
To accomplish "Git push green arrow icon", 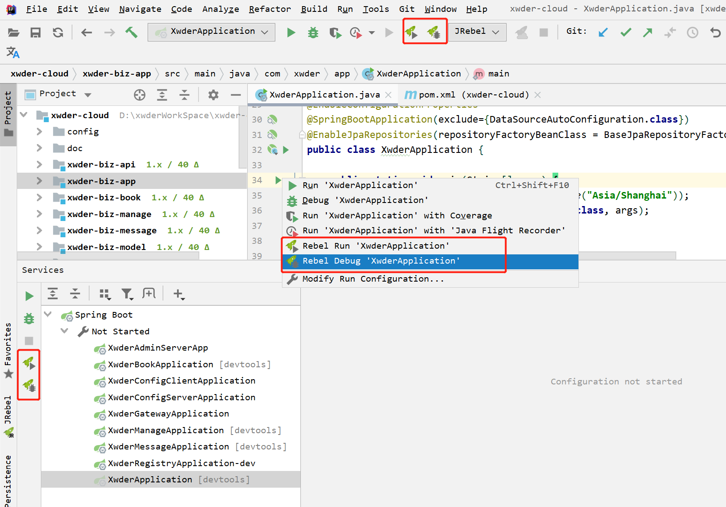I will 647,32.
